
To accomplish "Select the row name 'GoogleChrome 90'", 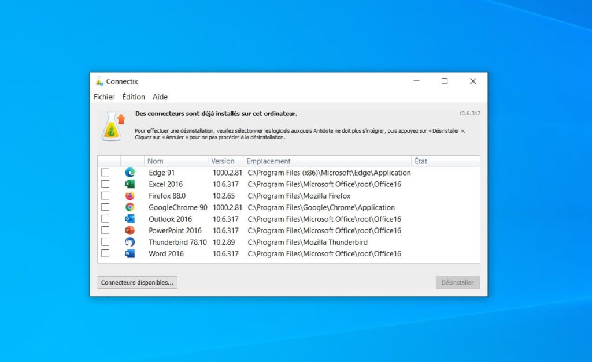I will click(x=178, y=207).
